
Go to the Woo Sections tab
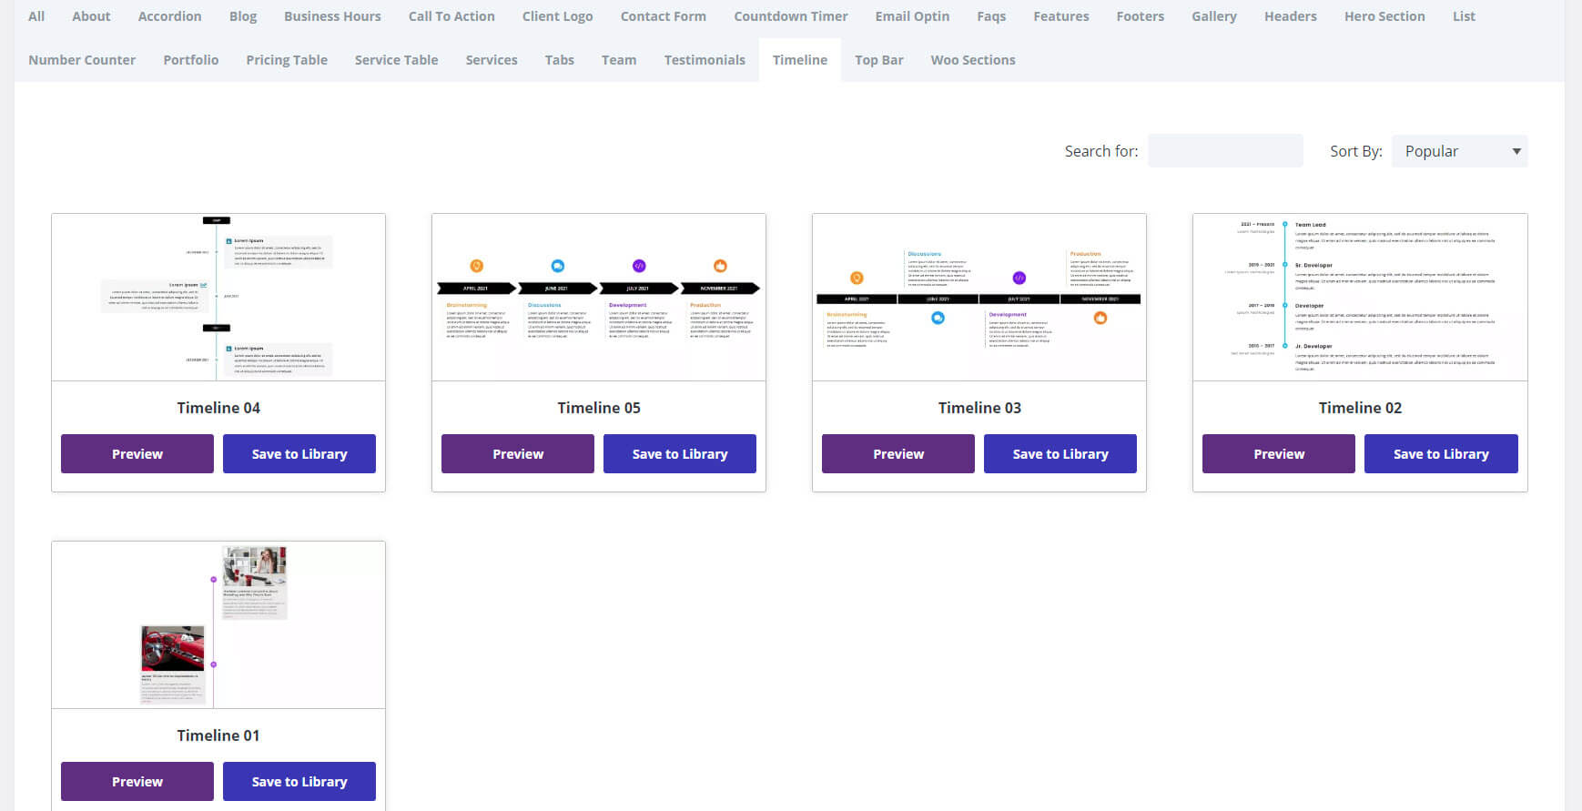coord(973,60)
